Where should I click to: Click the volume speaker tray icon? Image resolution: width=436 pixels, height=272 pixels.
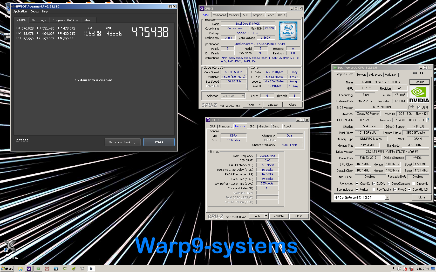click(x=399, y=269)
